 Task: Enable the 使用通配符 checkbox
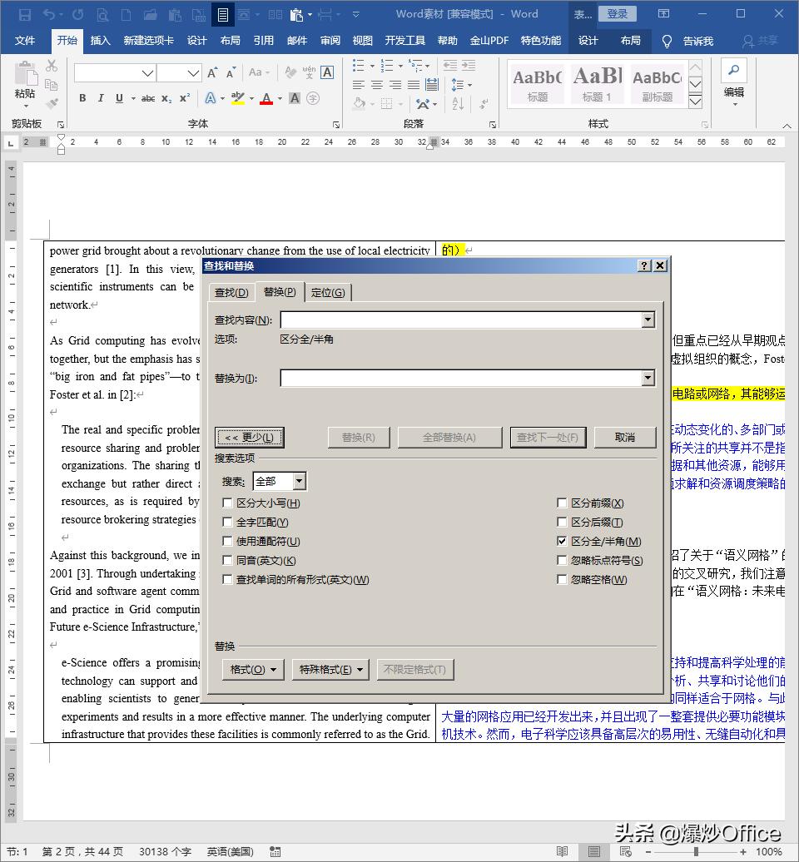click(226, 542)
